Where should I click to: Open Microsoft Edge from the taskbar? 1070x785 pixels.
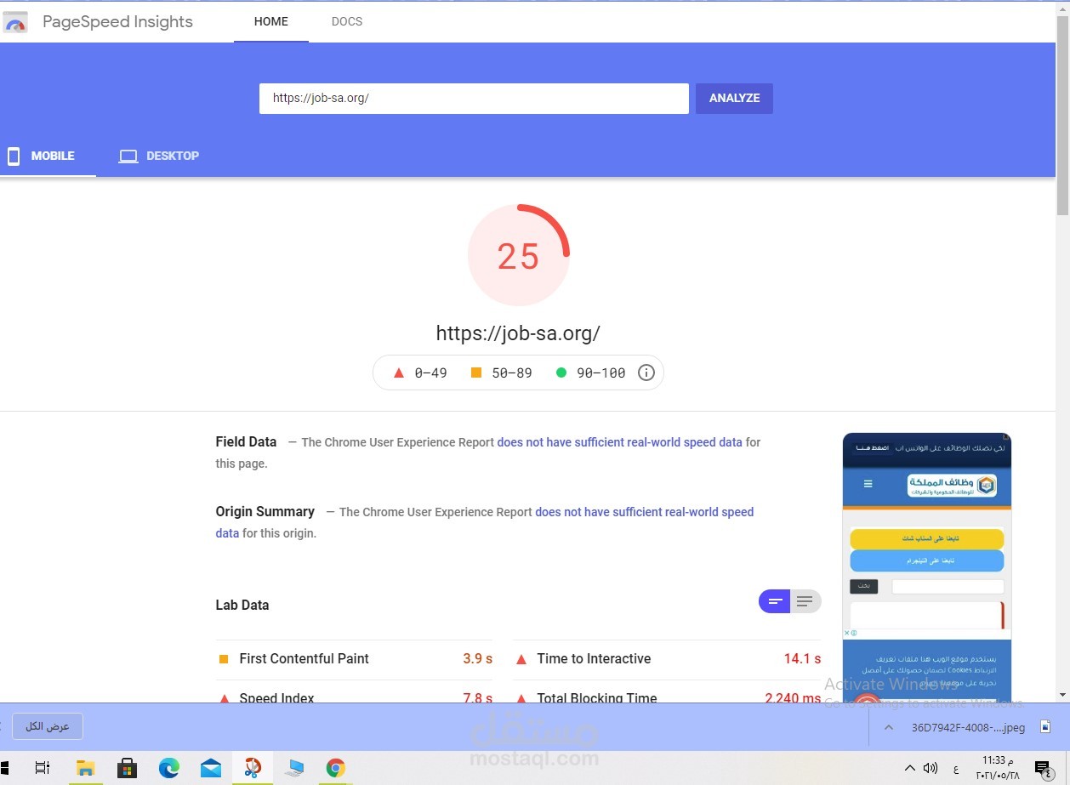point(168,768)
